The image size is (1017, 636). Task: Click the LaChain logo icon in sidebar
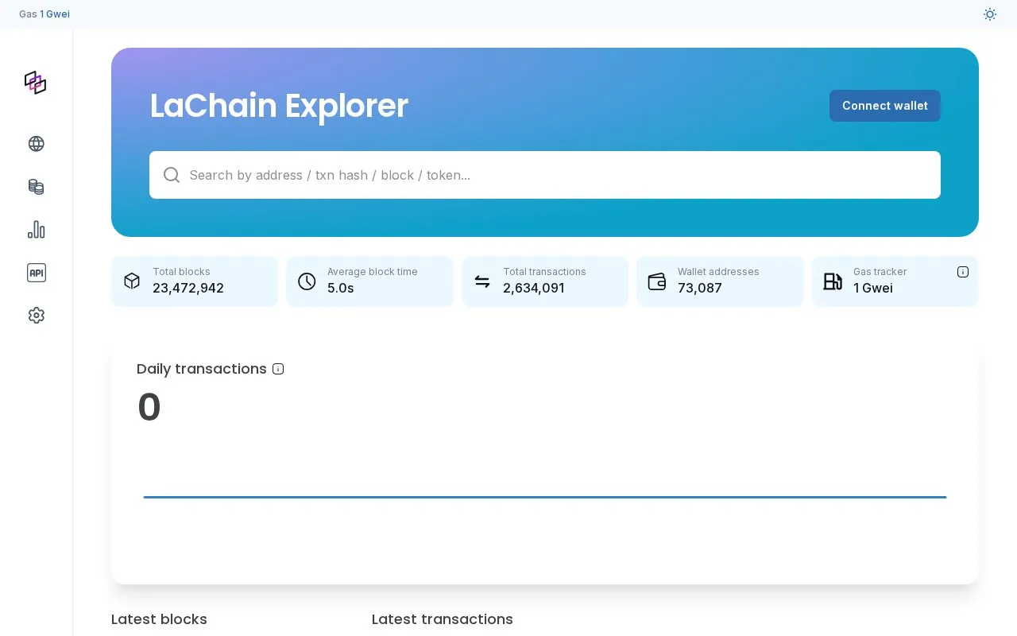(36, 83)
